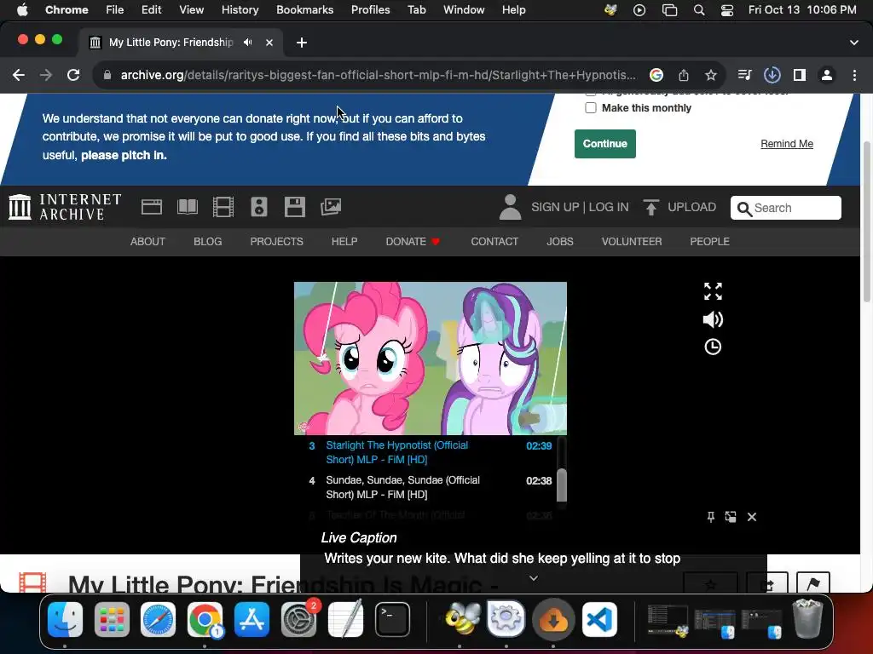Expand the tab search chevron

854,43
